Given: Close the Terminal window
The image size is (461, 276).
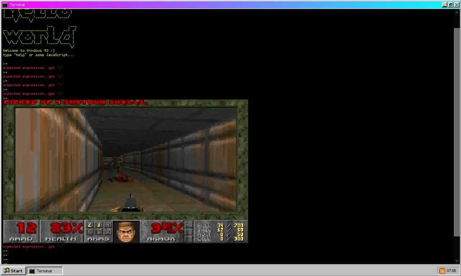Looking at the screenshot, I should [457, 5].
